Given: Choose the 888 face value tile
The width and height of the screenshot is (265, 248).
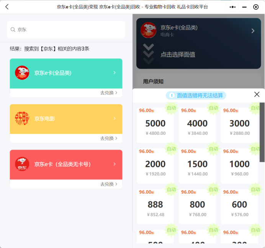Looking at the screenshot, I should pos(155,205).
